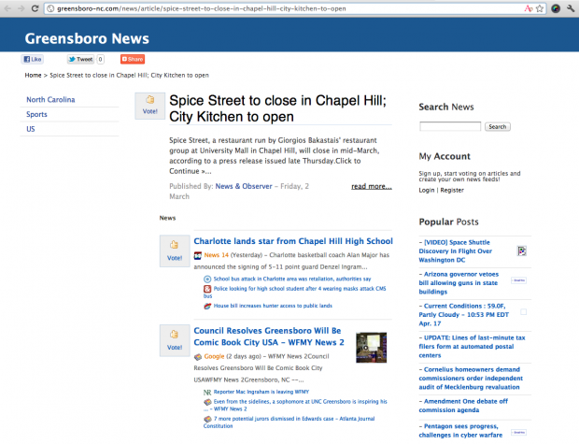The height and width of the screenshot is (444, 579).
Task: Open the Sports category
Action: point(36,114)
